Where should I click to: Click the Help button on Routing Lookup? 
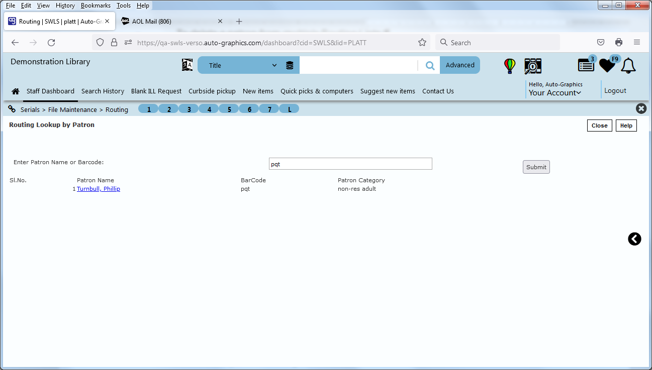click(x=626, y=126)
